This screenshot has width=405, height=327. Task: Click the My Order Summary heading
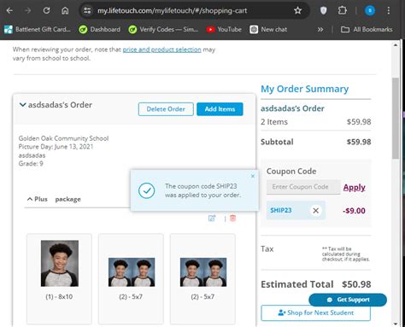pyautogui.click(x=305, y=89)
